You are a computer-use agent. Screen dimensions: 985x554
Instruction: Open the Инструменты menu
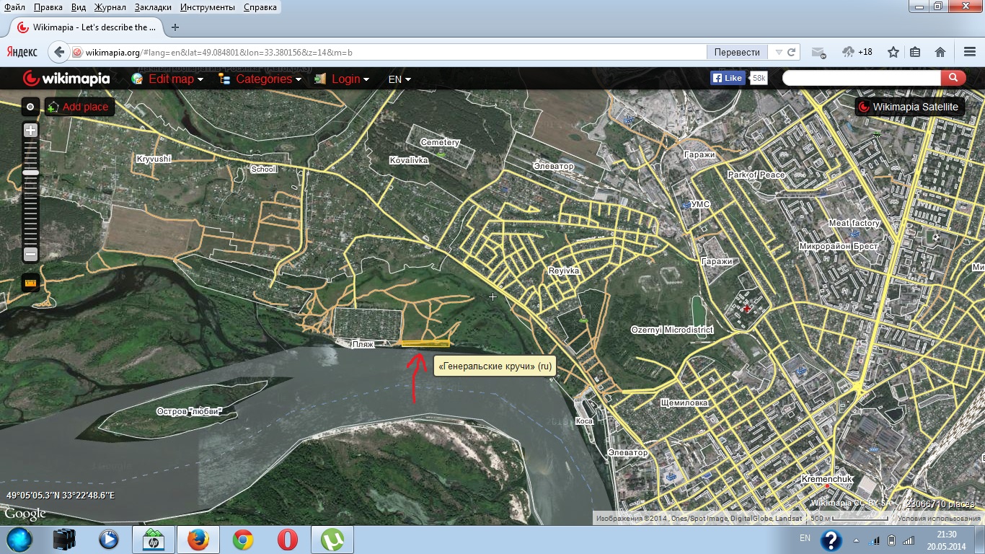[x=208, y=7]
